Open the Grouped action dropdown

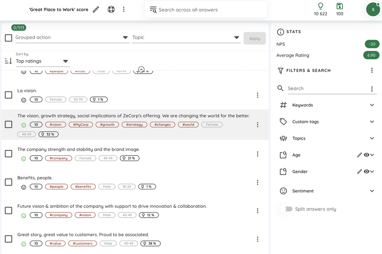point(72,37)
